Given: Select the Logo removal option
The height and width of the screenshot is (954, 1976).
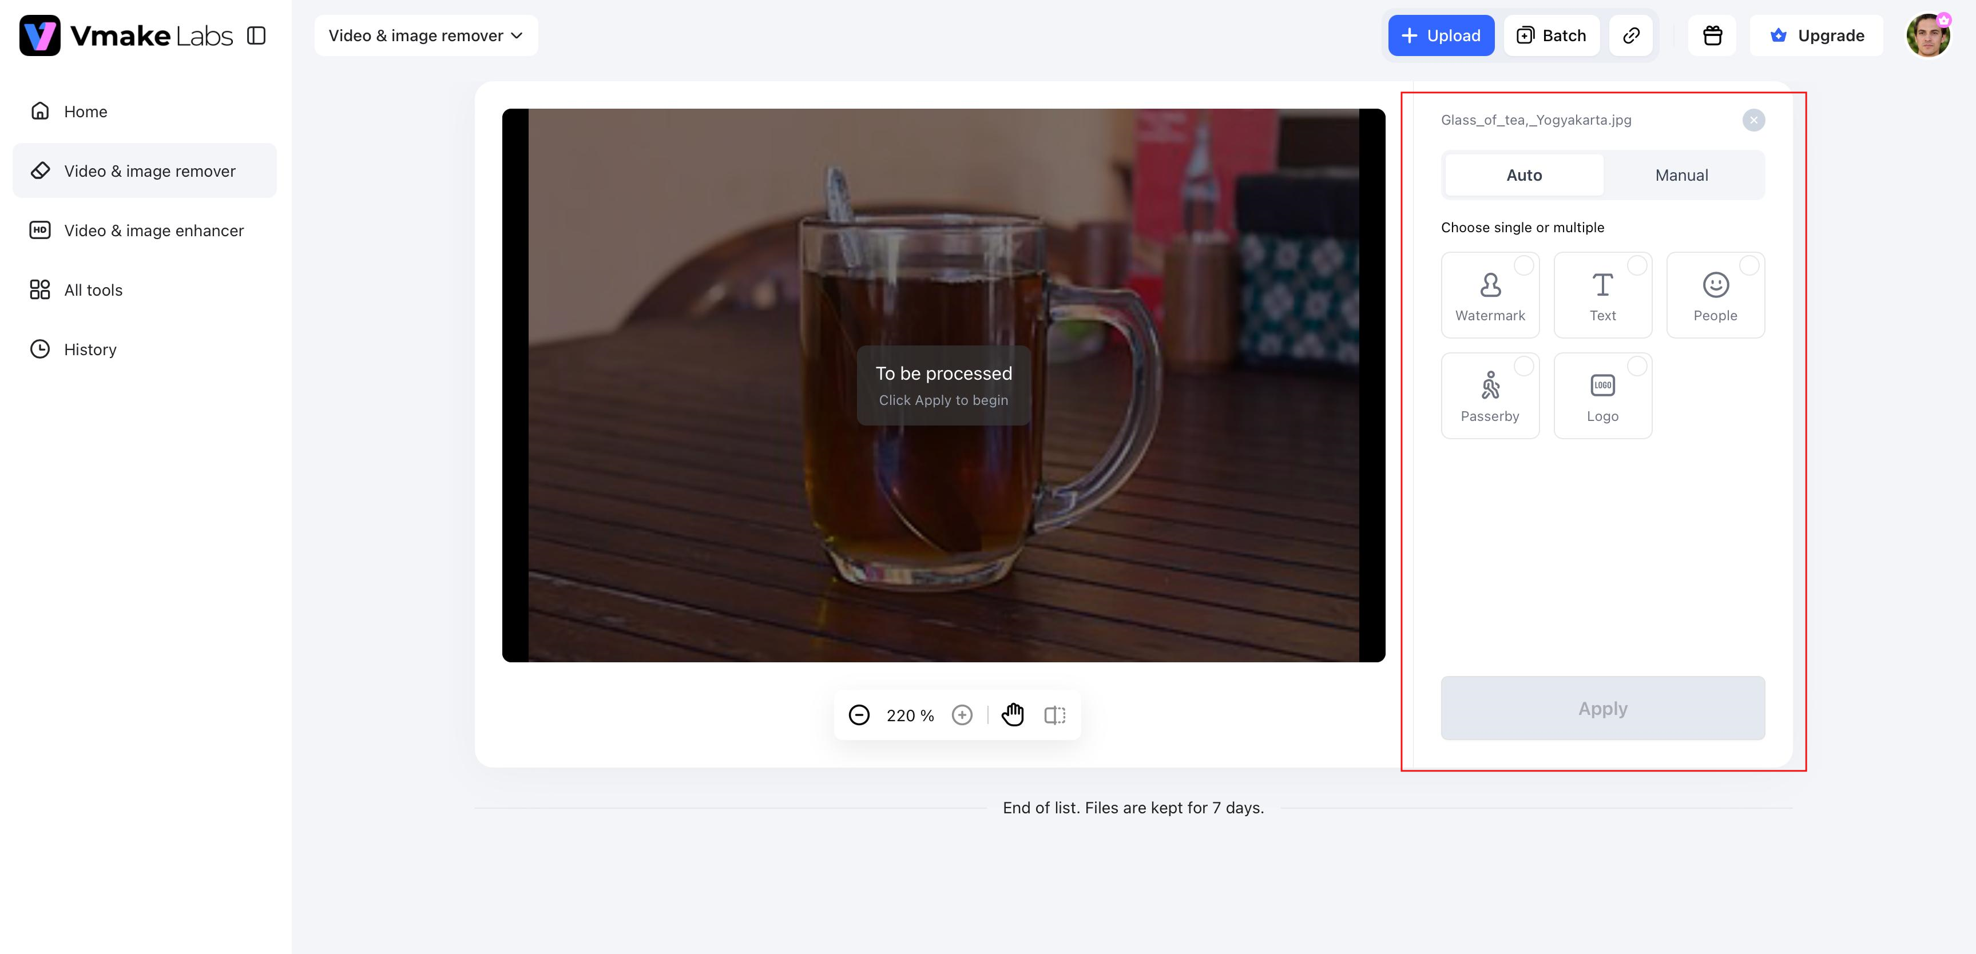Looking at the screenshot, I should (1602, 396).
